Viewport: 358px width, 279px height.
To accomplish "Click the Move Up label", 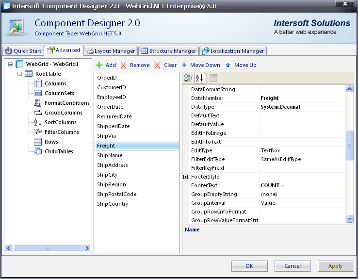I will point(245,65).
